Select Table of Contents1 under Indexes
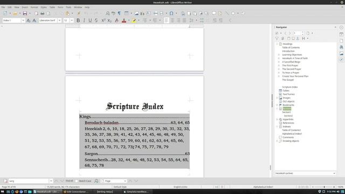Viewport: 345px width, 194px height. 291,130
